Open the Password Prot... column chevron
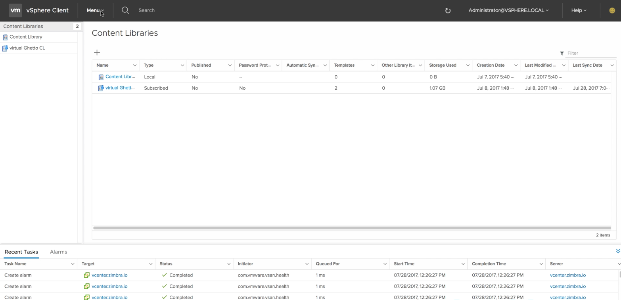 pos(278,65)
